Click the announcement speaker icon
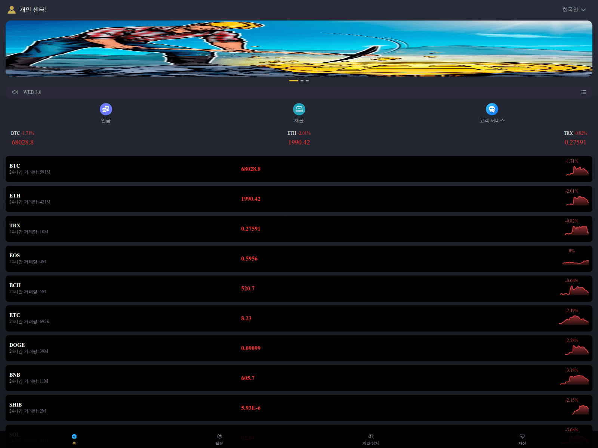 pos(15,92)
